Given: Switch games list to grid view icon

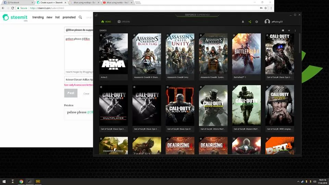Looking at the screenshot, I should pyautogui.click(x=283, y=30).
